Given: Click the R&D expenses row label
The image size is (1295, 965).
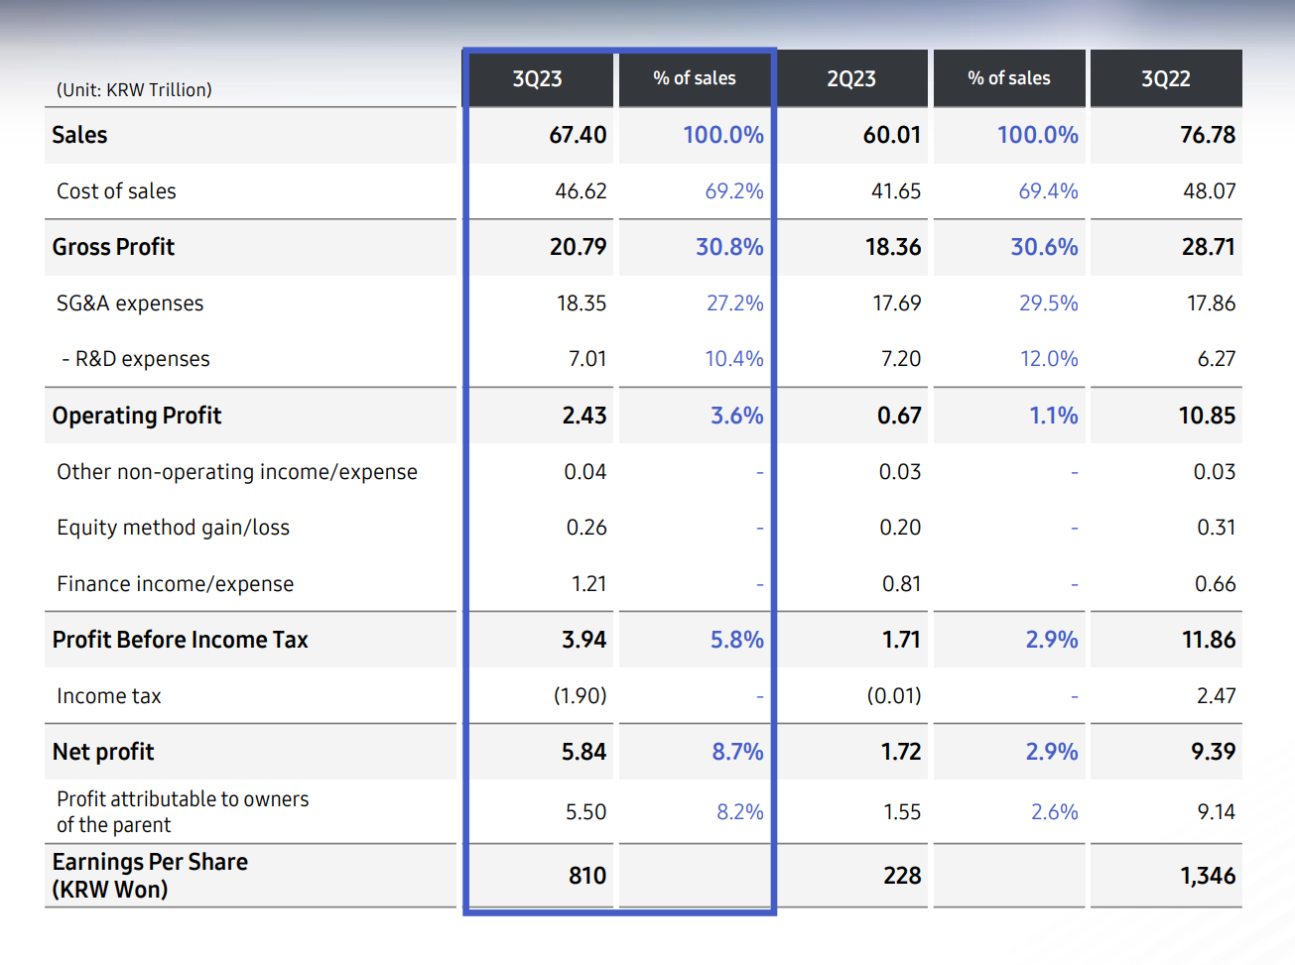Looking at the screenshot, I should [x=136, y=359].
